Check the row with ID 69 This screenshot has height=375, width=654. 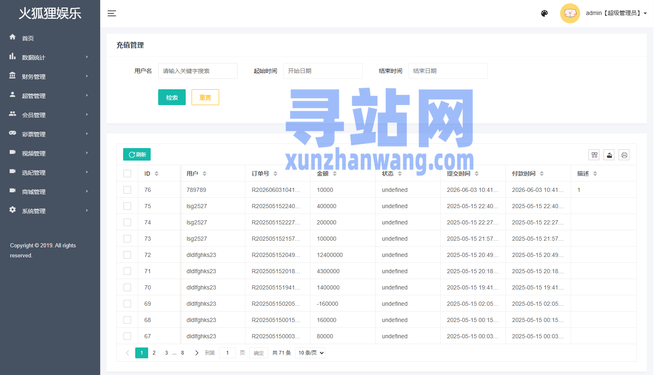pyautogui.click(x=127, y=304)
